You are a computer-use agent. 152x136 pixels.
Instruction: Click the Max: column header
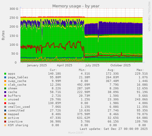(140, 70)
